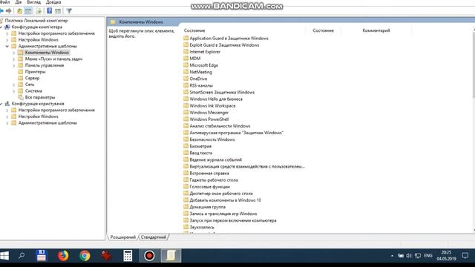Click the Windows Hello для бизнеса folder icon
Screen dimensions: 475x267
pyautogui.click(x=186, y=99)
